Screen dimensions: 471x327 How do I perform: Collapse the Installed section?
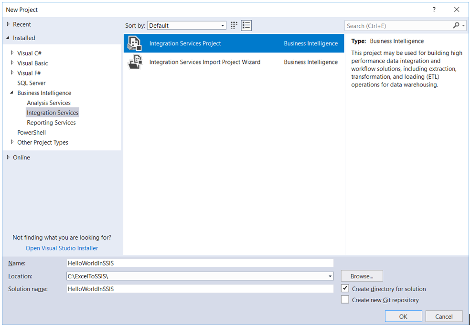tap(8, 38)
